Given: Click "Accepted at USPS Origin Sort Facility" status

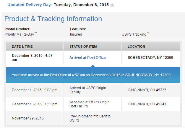Looking at the screenshot, I should tap(89, 104).
